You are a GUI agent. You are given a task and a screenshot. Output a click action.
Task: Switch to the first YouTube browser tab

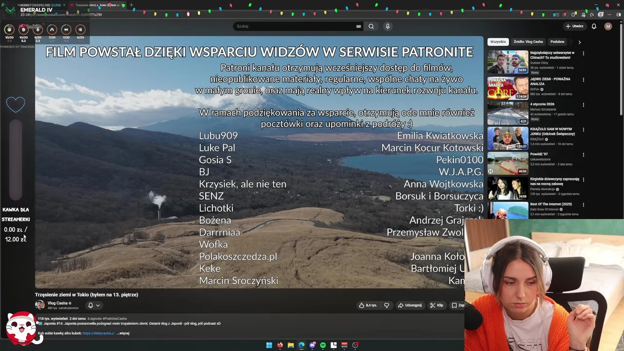[37, 5]
